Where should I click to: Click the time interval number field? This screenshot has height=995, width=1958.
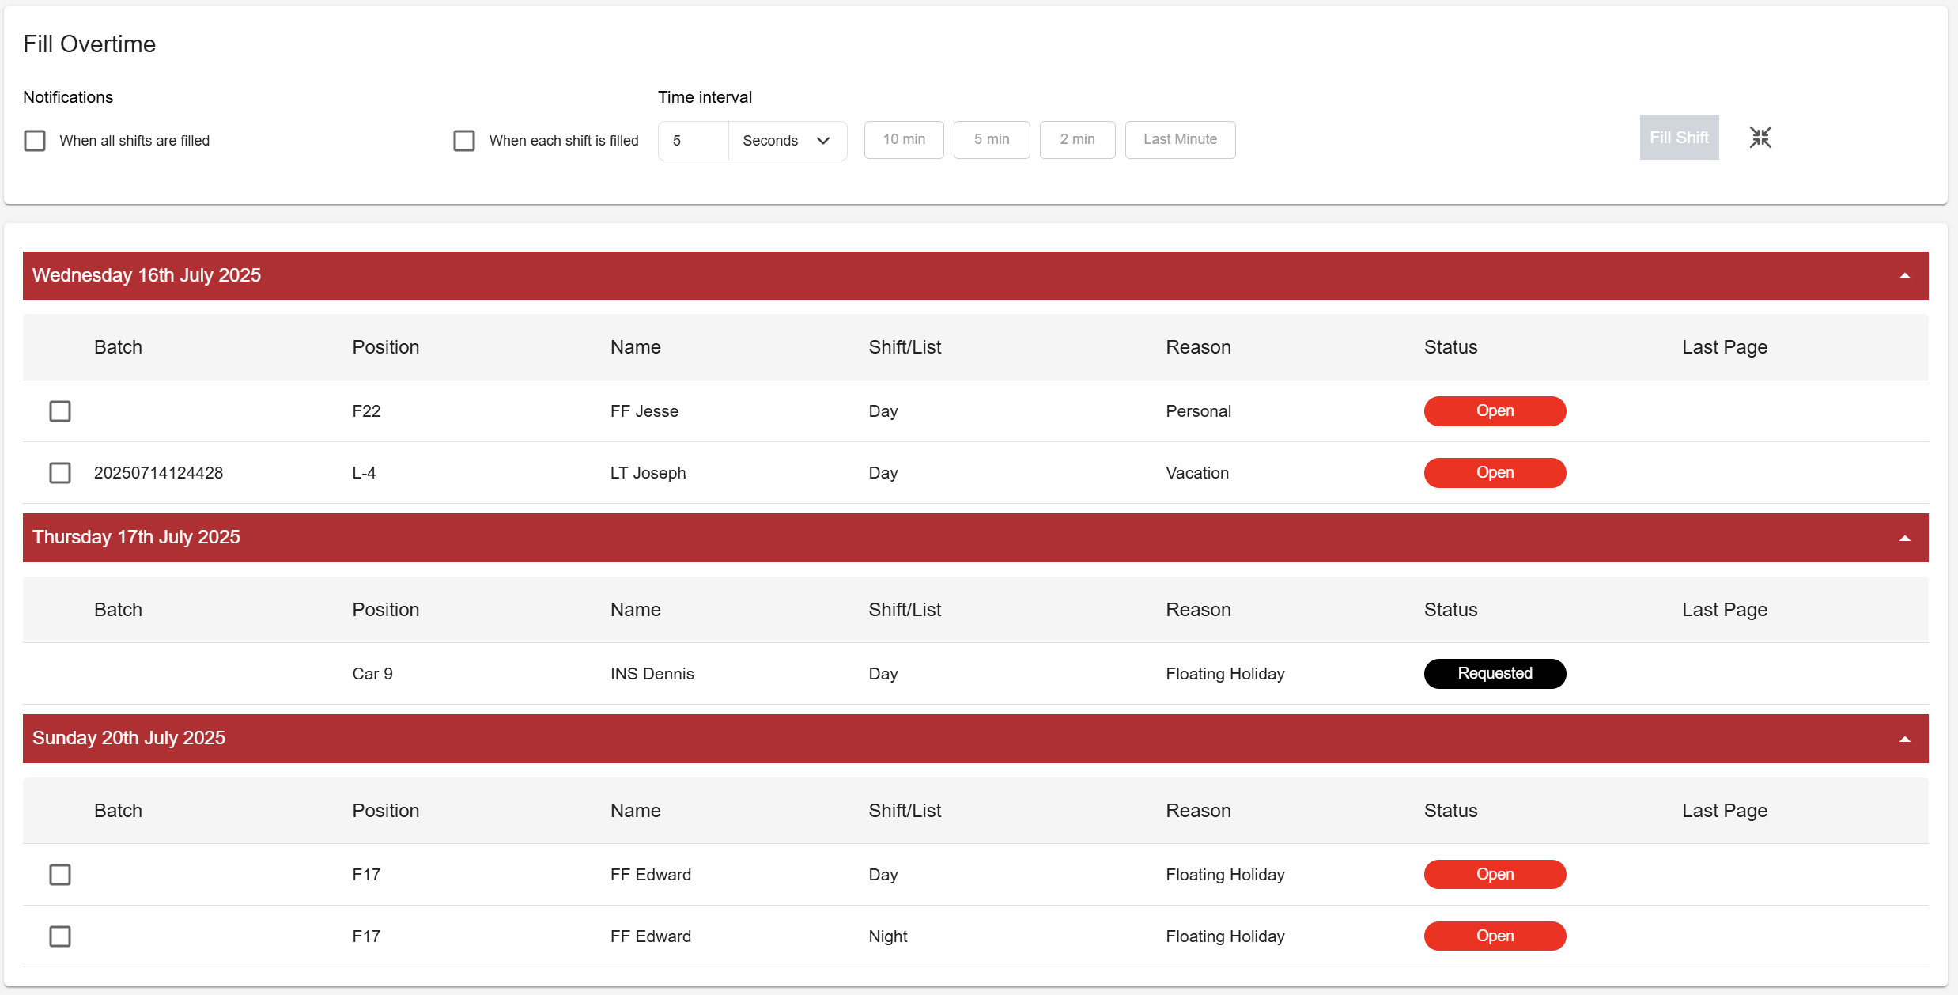[694, 141]
